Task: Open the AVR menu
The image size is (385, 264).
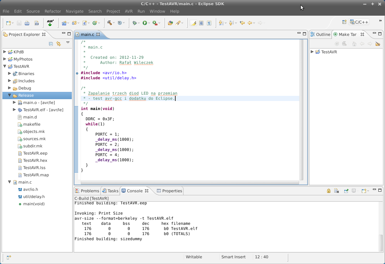Action: click(x=129, y=11)
